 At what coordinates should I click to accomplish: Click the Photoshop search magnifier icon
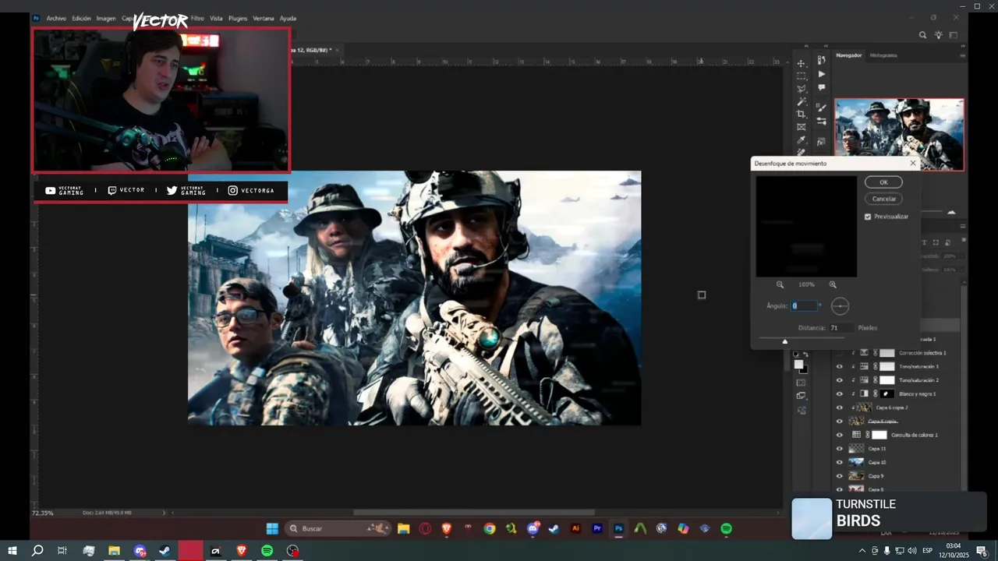tap(923, 35)
